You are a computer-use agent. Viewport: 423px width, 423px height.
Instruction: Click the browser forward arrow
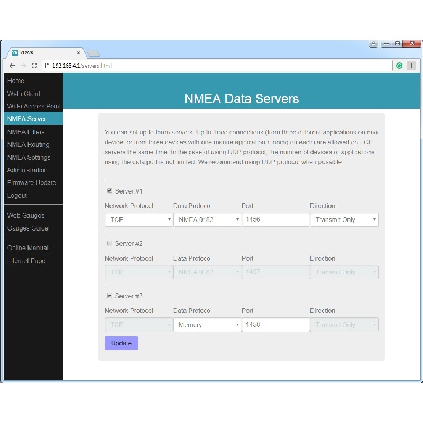coord(23,66)
